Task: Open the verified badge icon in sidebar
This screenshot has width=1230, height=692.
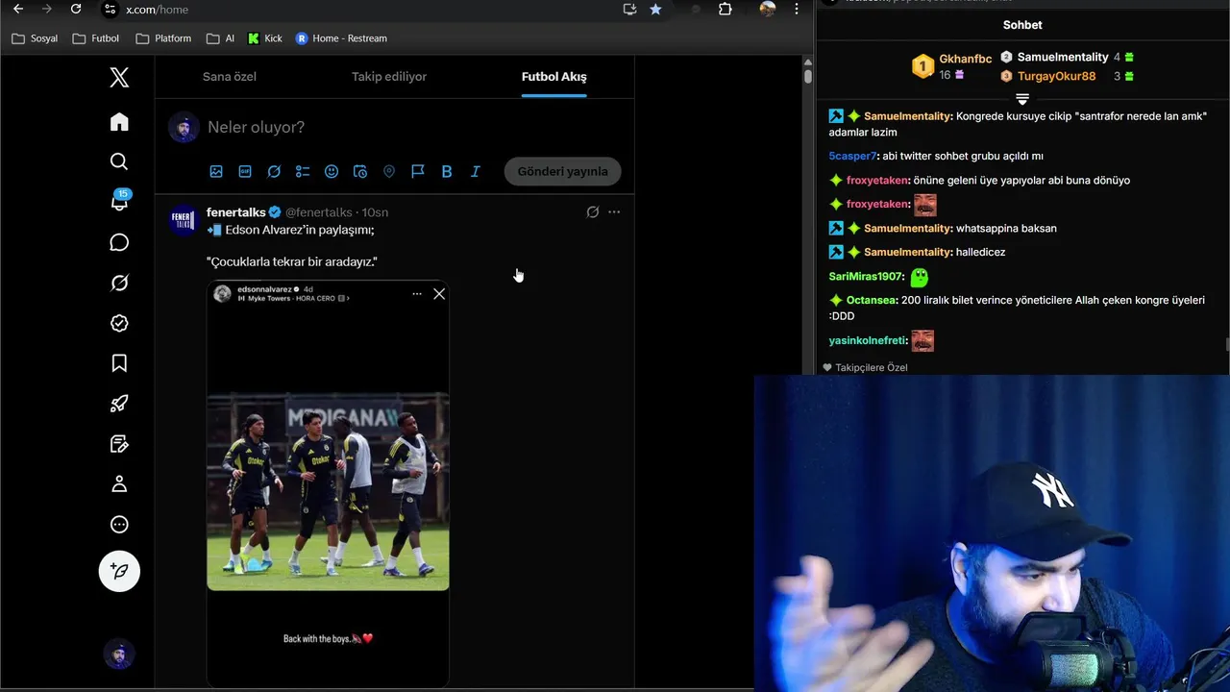Action: (x=119, y=323)
